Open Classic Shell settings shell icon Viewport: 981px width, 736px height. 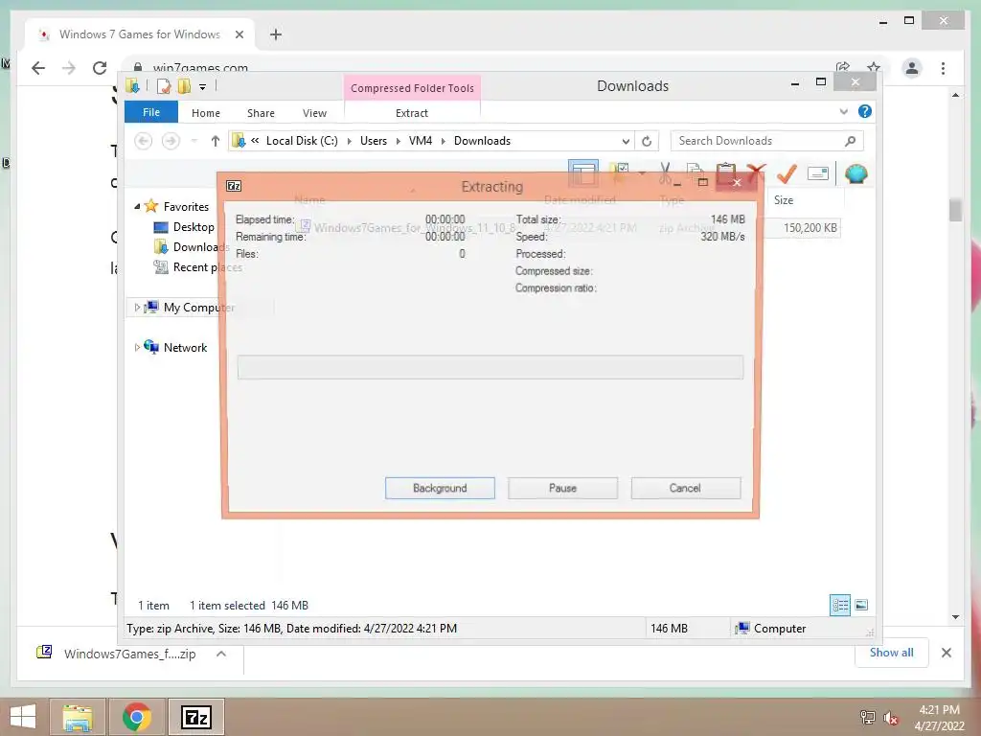(856, 173)
